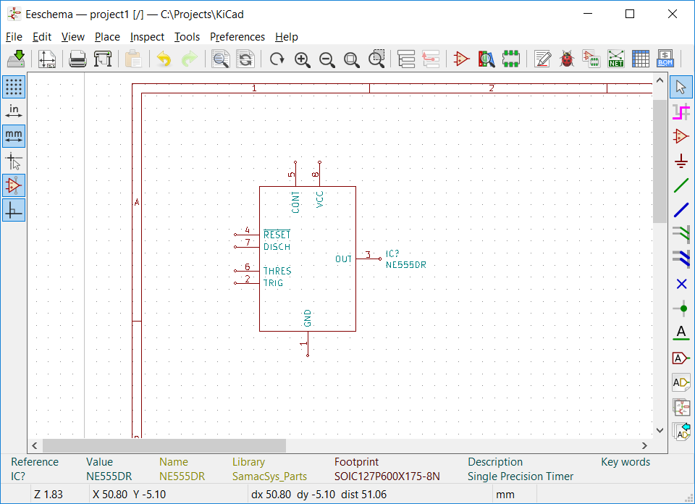
Task: Zoom to fit the schematic page
Action: (352, 59)
